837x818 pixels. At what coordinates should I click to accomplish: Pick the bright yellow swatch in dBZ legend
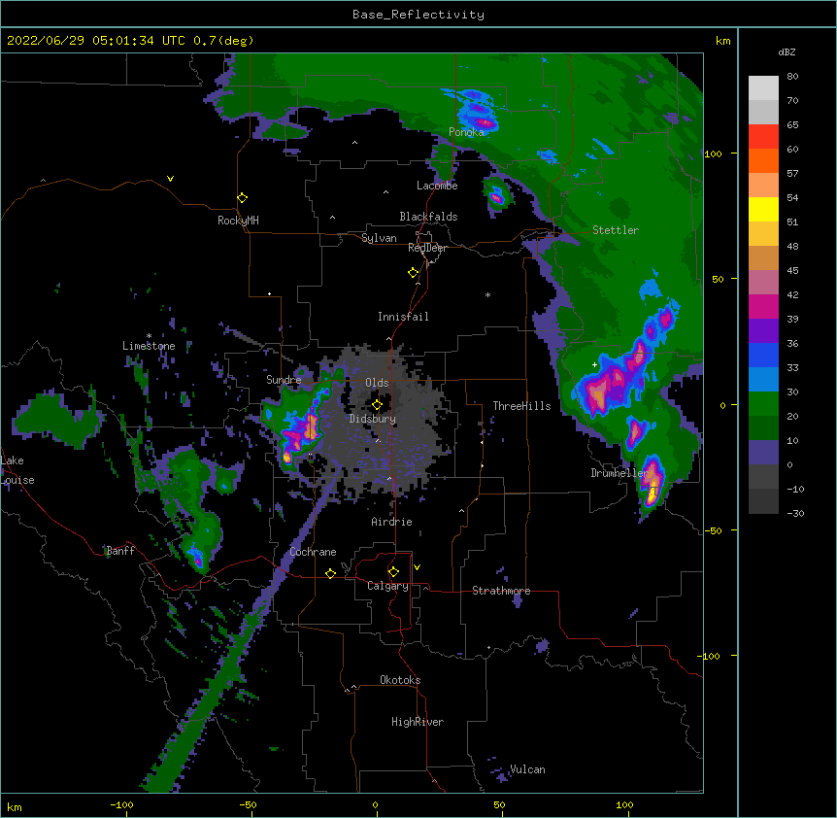click(x=763, y=209)
